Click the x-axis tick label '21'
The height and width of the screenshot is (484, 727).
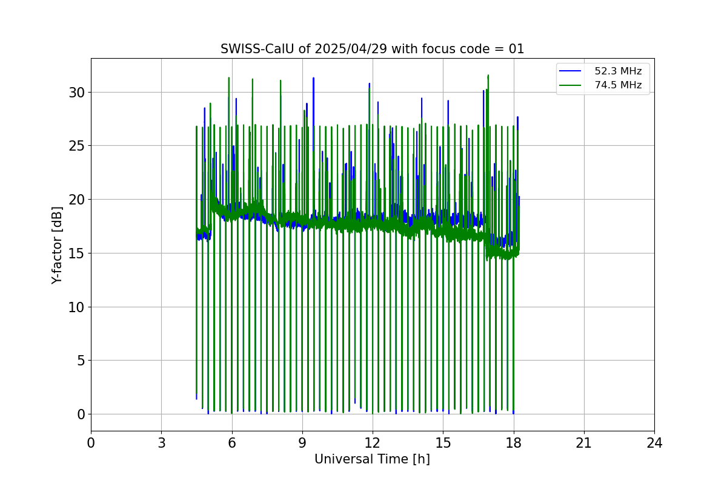[583, 442]
